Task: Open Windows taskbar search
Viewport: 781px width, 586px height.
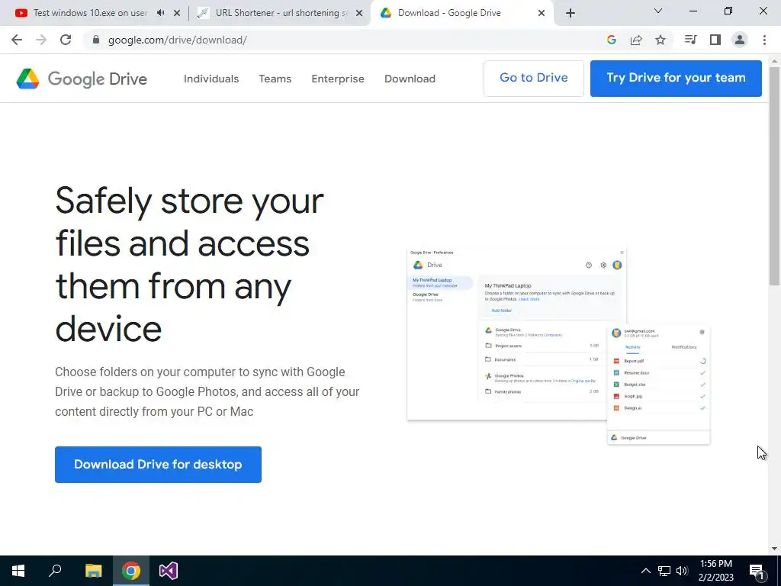Action: [55, 571]
